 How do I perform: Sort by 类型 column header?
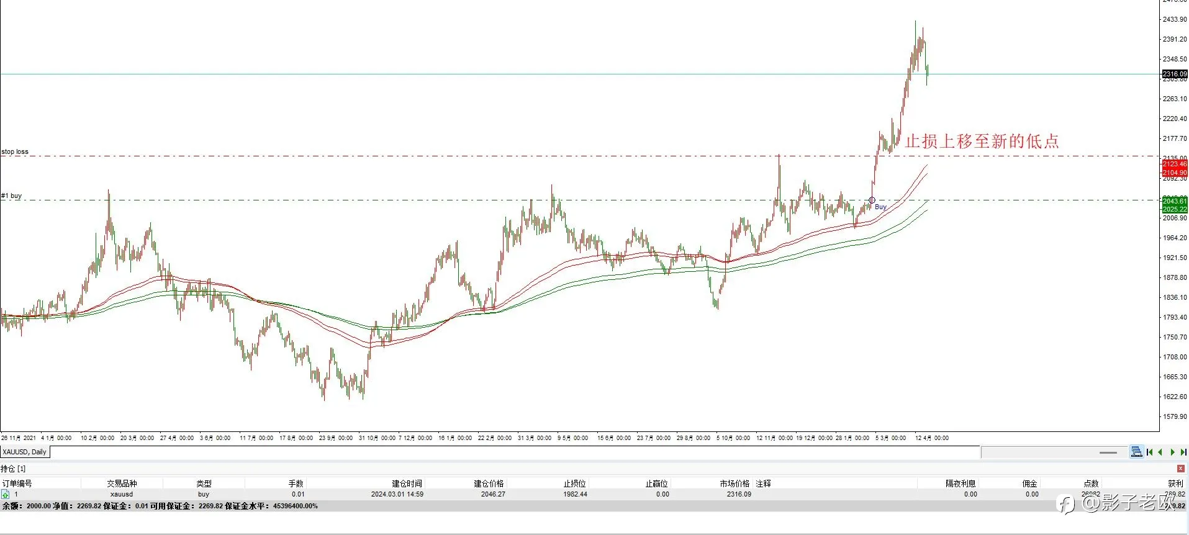tap(204, 483)
